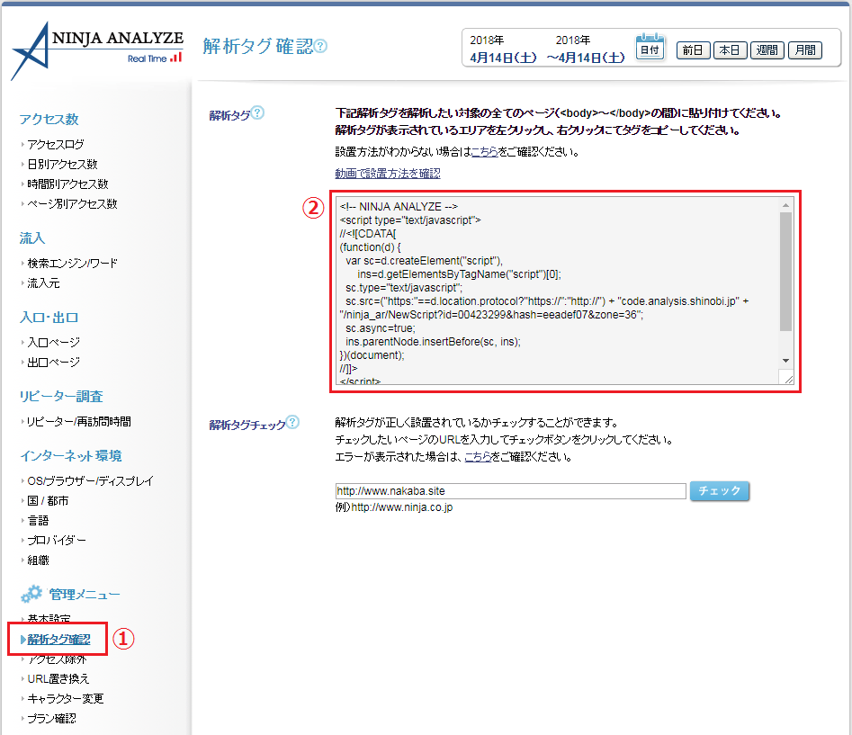The width and height of the screenshot is (852, 735).
Task: Click アクセス数 section heading
Action: point(49,119)
